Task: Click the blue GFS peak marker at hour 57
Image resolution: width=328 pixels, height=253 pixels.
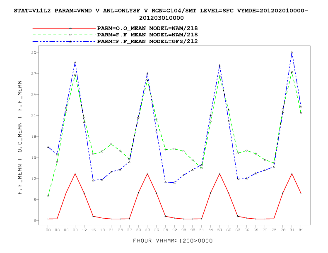Action: click(219, 66)
